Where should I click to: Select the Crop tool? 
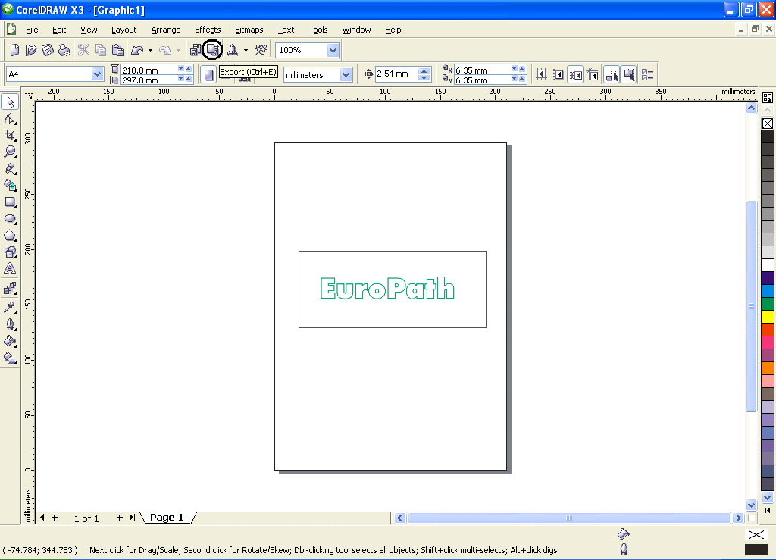(10, 136)
